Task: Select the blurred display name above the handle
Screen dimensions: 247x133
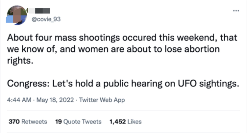Action: coord(39,11)
